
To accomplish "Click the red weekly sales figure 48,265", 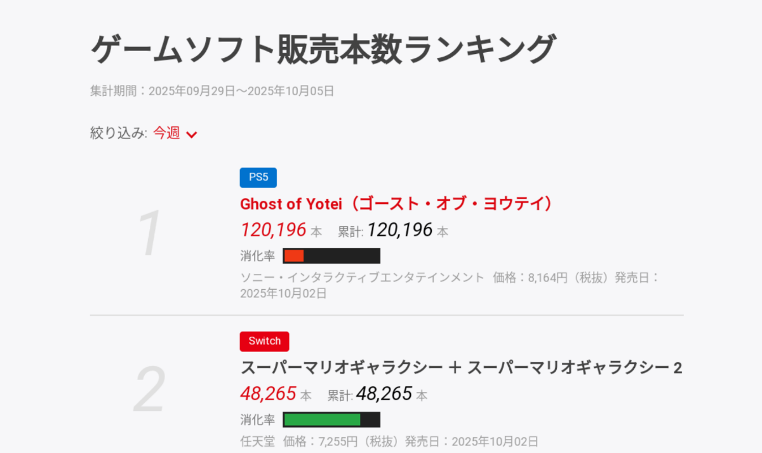I will click(268, 393).
